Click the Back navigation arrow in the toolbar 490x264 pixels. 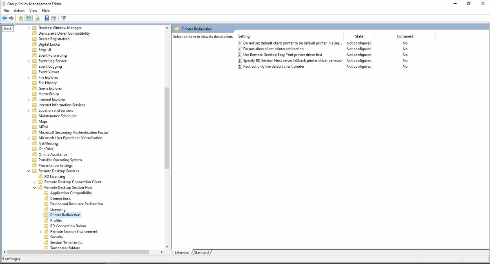pos(4,18)
